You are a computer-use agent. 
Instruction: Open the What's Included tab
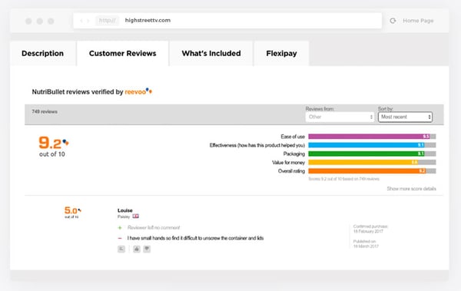click(x=211, y=54)
